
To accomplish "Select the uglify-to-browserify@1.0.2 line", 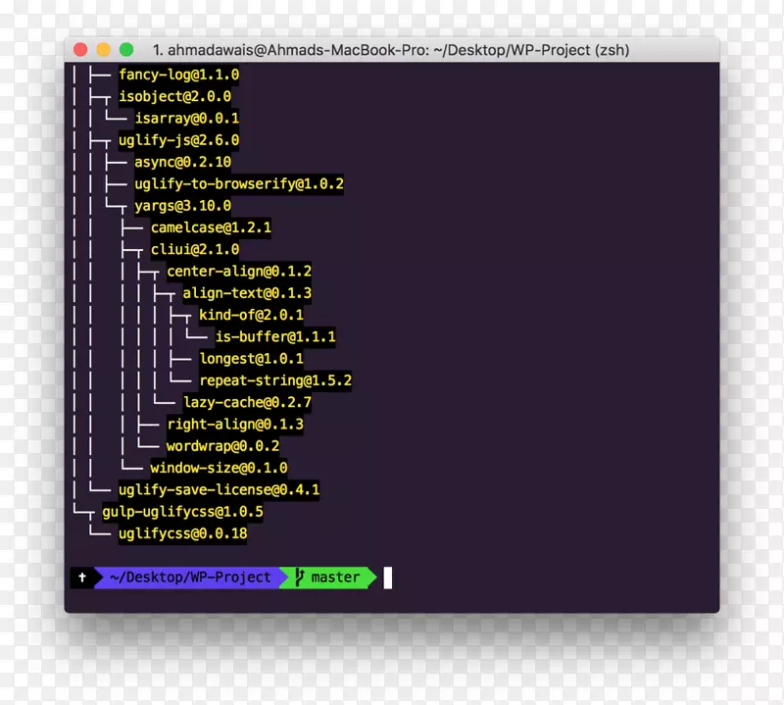I will coord(239,183).
